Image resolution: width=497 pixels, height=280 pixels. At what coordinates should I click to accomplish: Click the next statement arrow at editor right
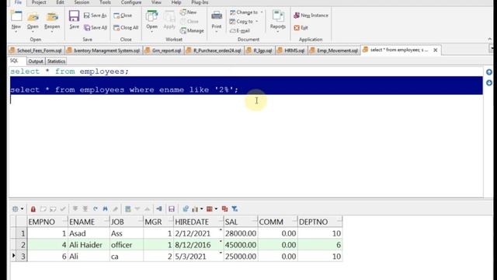coord(489,83)
